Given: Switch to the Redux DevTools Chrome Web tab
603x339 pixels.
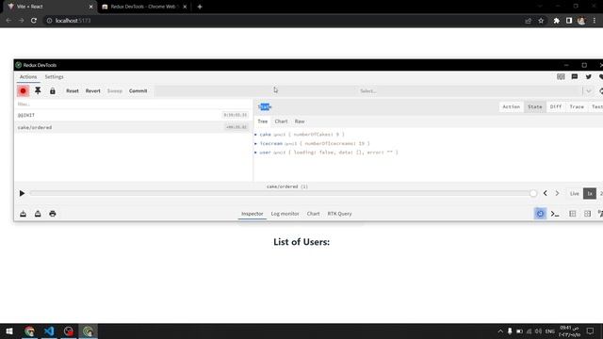Looking at the screenshot, I should 144,7.
